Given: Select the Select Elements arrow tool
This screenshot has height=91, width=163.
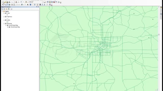Looking at the screenshot, I should 28,5.
